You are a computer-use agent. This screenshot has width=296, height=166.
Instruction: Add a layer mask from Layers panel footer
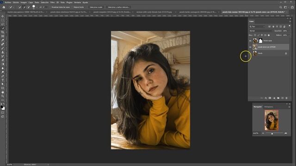click(270, 98)
